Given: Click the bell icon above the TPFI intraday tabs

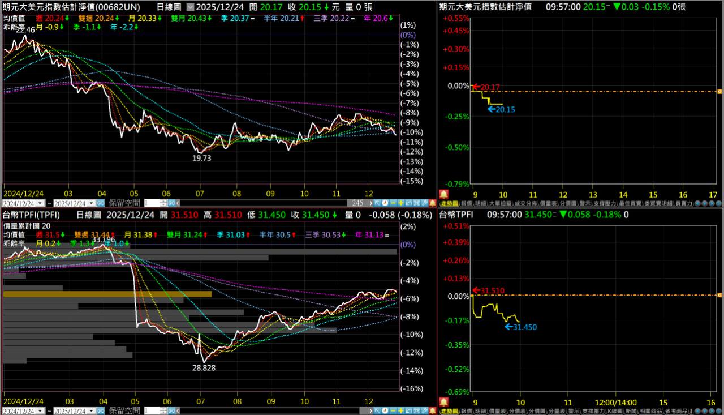Looking at the screenshot, I should 443,401.
